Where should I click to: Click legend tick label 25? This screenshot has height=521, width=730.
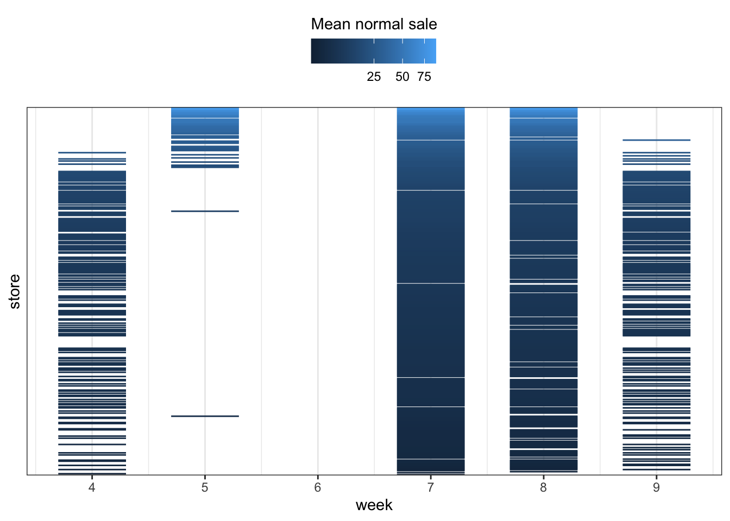tap(374, 77)
